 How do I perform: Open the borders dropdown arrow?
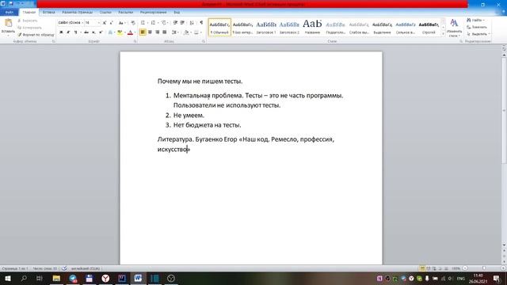click(200, 32)
